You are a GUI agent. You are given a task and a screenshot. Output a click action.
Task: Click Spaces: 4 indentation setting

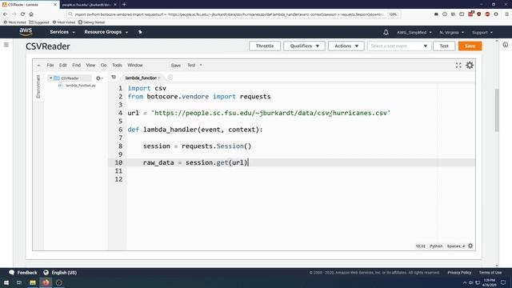pos(455,246)
